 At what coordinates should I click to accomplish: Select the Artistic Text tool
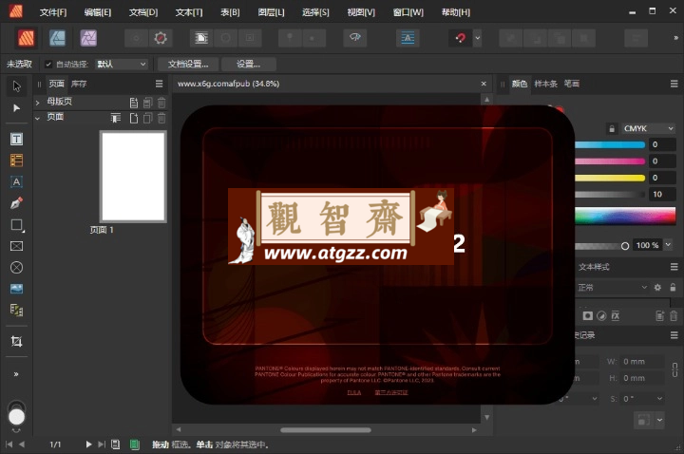(x=16, y=181)
